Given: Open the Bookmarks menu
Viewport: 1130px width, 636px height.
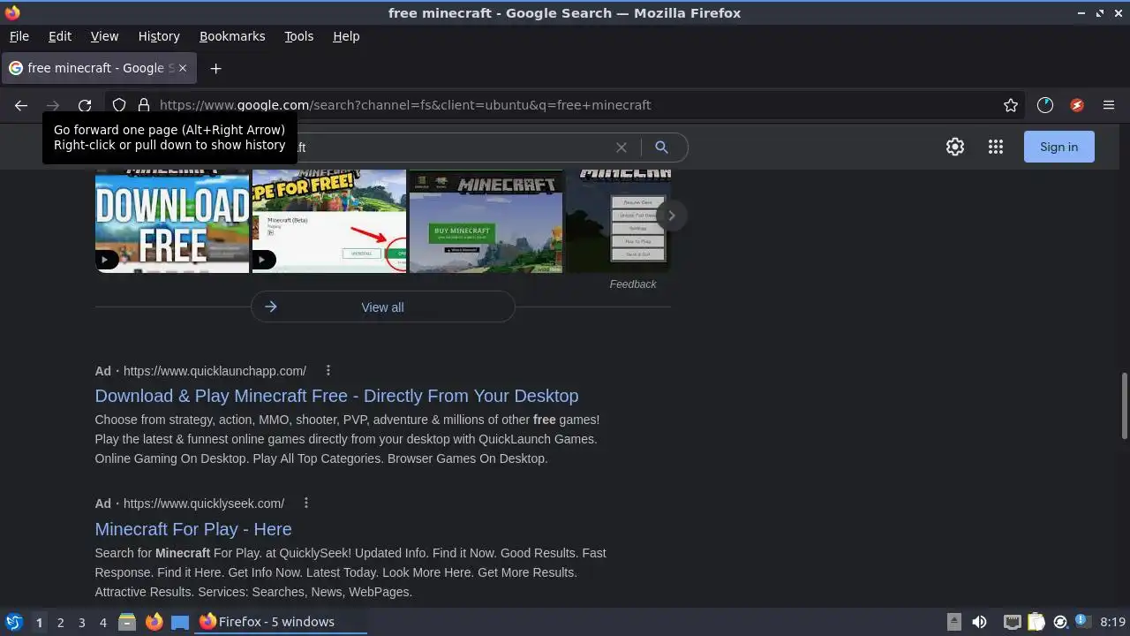Looking at the screenshot, I should [x=232, y=36].
